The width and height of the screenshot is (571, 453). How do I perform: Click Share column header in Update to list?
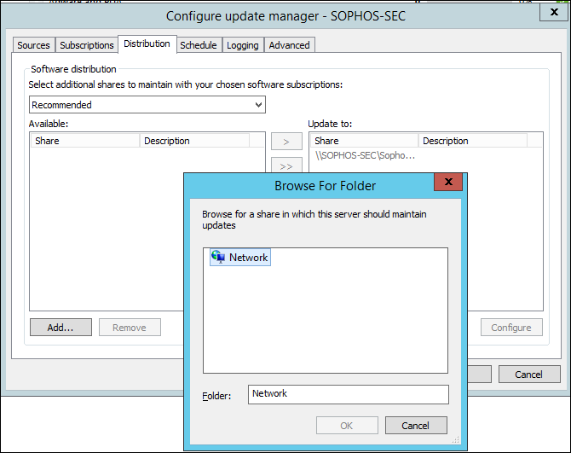(x=364, y=141)
